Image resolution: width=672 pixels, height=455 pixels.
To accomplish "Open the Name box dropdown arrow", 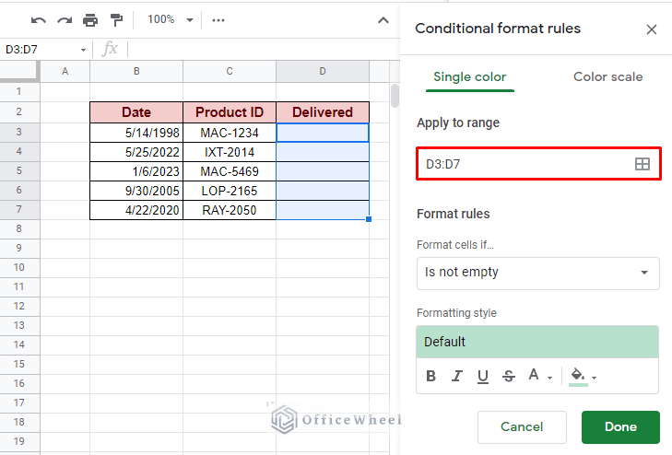I will [x=83, y=50].
